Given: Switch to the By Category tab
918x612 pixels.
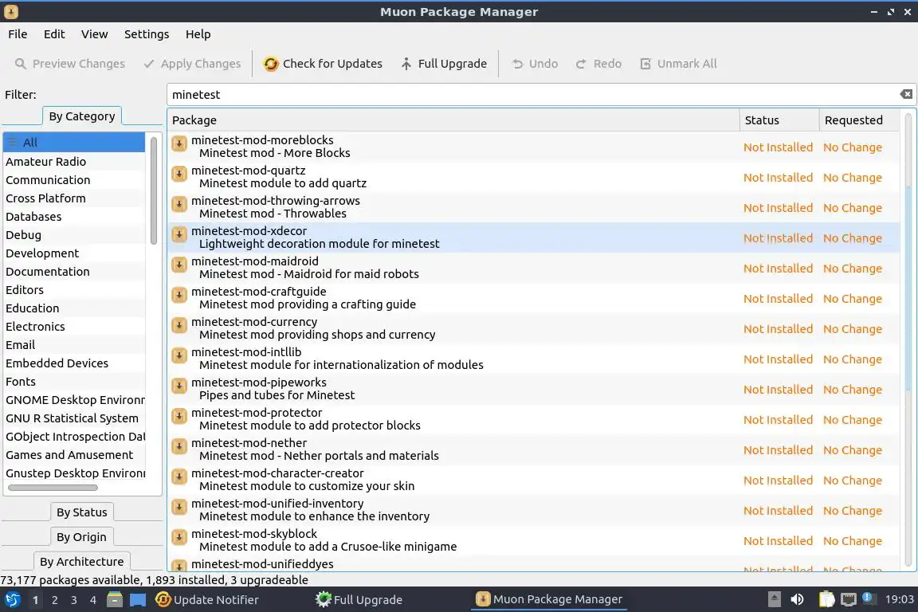Looking at the screenshot, I should 82,116.
